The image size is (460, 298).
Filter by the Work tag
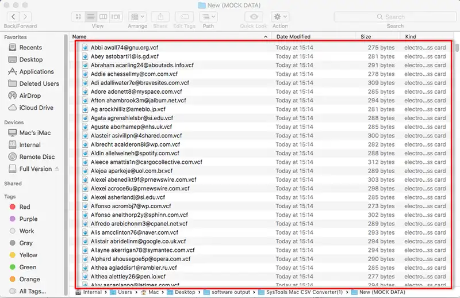[x=26, y=231]
